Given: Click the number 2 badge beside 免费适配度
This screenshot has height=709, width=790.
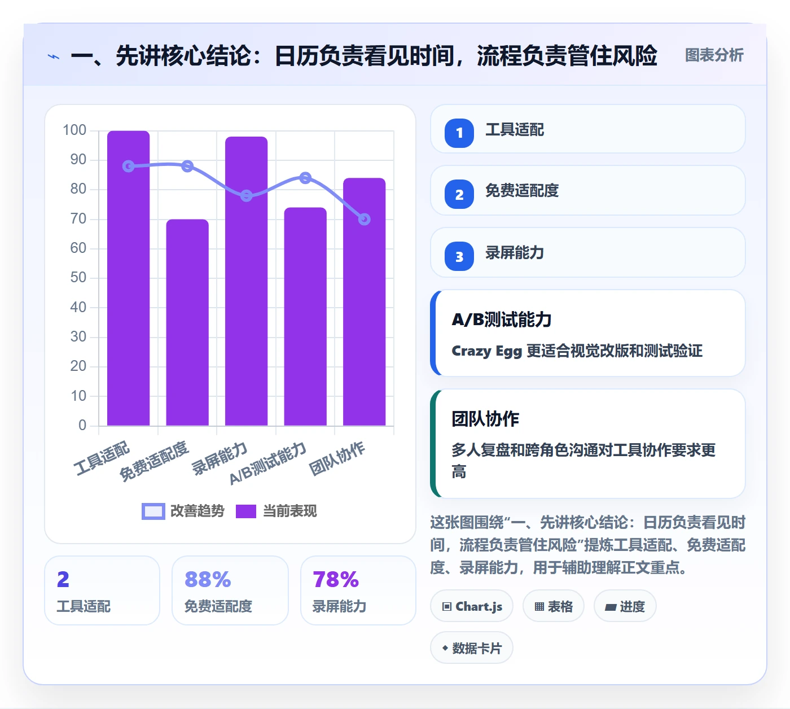Looking at the screenshot, I should [459, 194].
